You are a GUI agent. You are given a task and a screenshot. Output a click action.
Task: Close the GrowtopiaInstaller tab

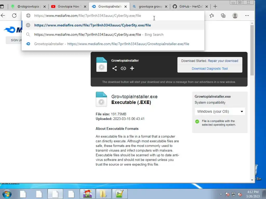tap(125, 6)
